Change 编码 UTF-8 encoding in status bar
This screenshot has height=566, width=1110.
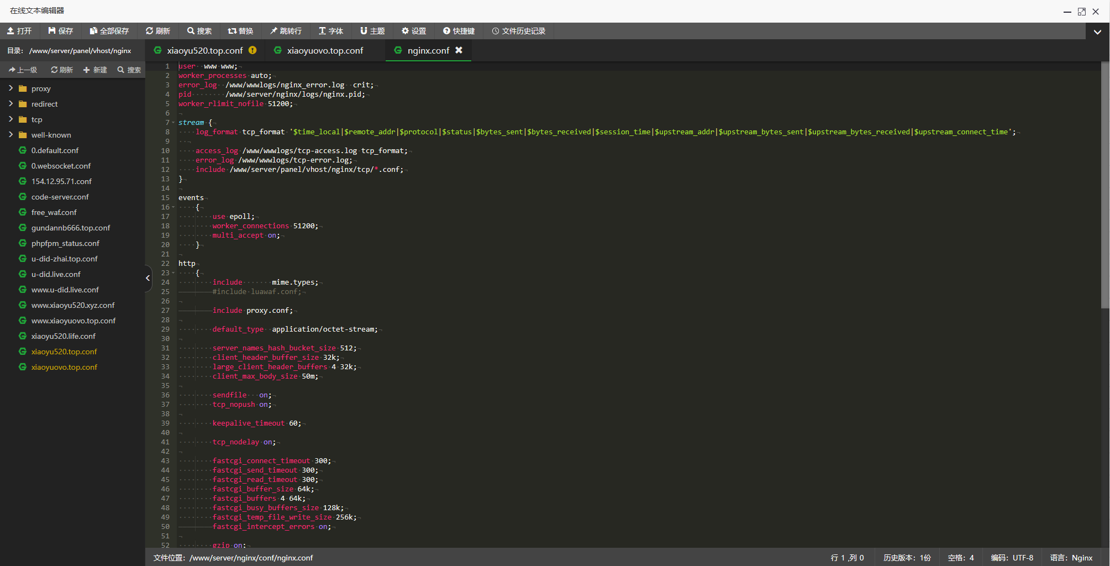1012,558
